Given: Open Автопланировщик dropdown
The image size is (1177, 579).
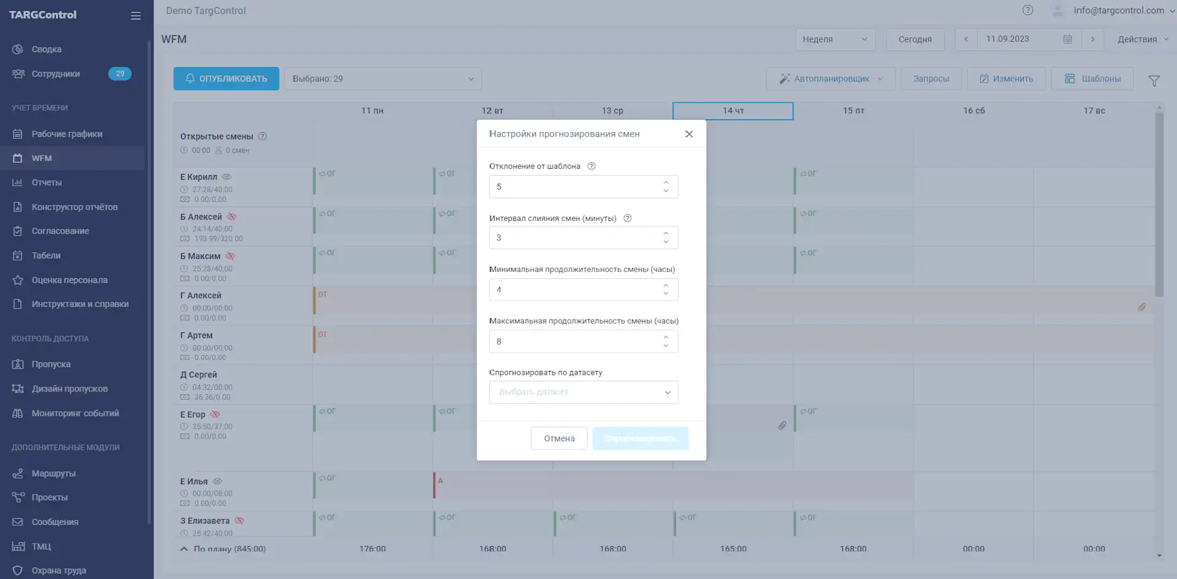Looking at the screenshot, I should pos(831,78).
